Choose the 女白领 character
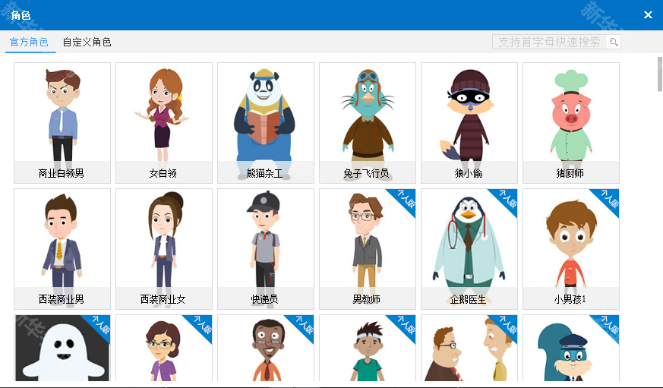Viewport: 663px width, 388px height. (x=164, y=121)
